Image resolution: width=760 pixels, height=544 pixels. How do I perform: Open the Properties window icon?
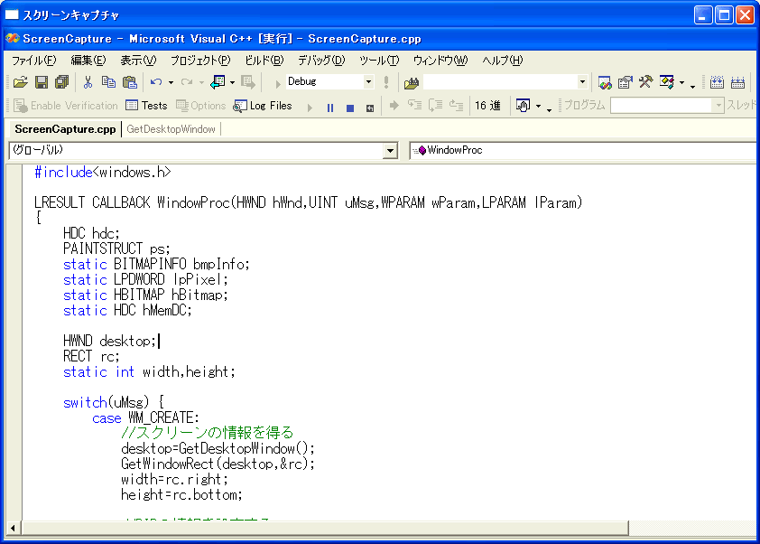(x=625, y=82)
